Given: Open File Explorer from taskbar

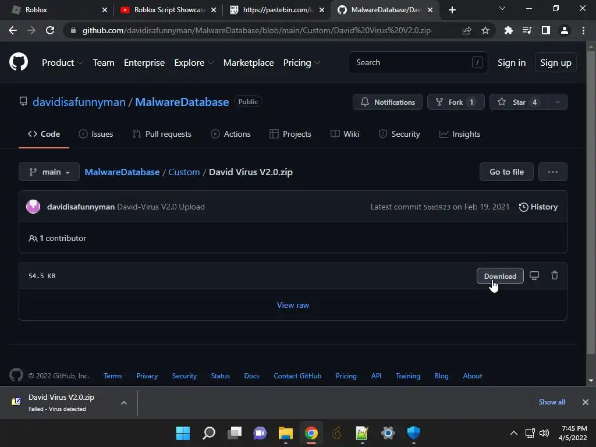Looking at the screenshot, I should 285,433.
